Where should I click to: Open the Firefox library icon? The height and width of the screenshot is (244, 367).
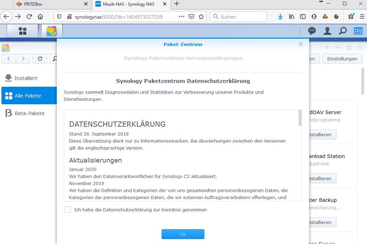(x=291, y=17)
